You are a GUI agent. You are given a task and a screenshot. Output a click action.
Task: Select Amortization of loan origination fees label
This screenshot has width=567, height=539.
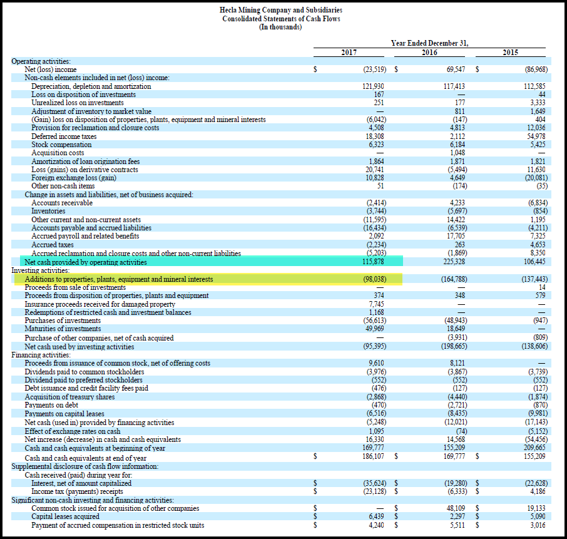point(85,162)
